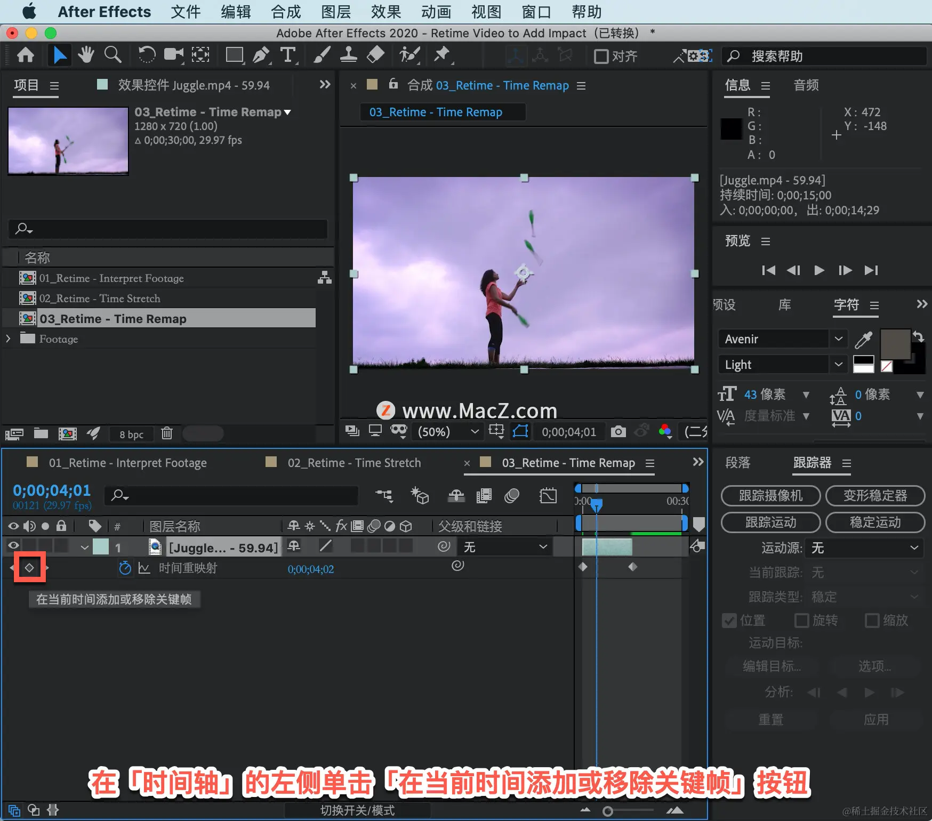Enable motion blur icon in timeline header
932x821 pixels.
click(x=512, y=496)
